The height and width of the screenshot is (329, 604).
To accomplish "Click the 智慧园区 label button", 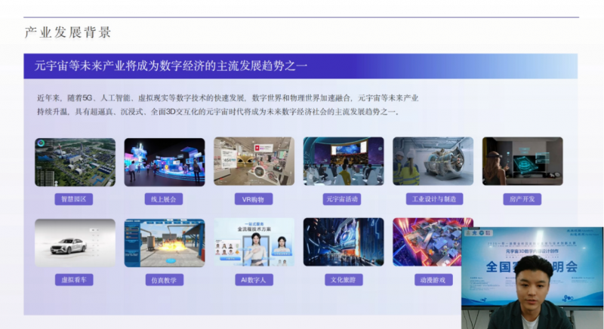I will pos(75,199).
